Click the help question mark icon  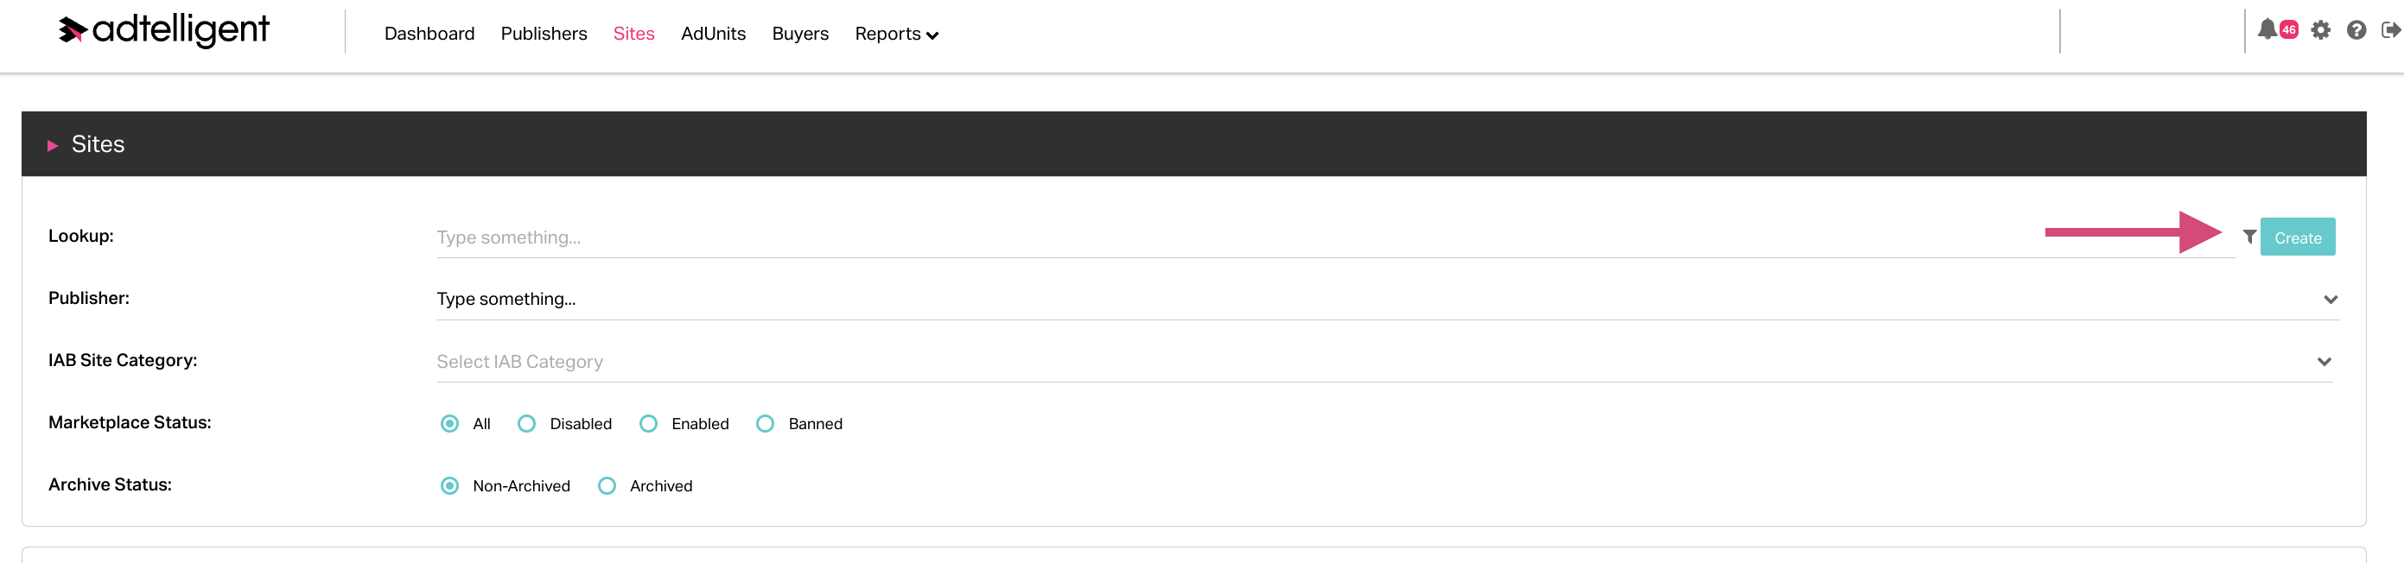pyautogui.click(x=2356, y=31)
